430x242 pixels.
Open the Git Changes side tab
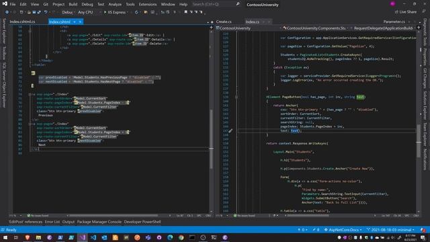tap(425, 78)
